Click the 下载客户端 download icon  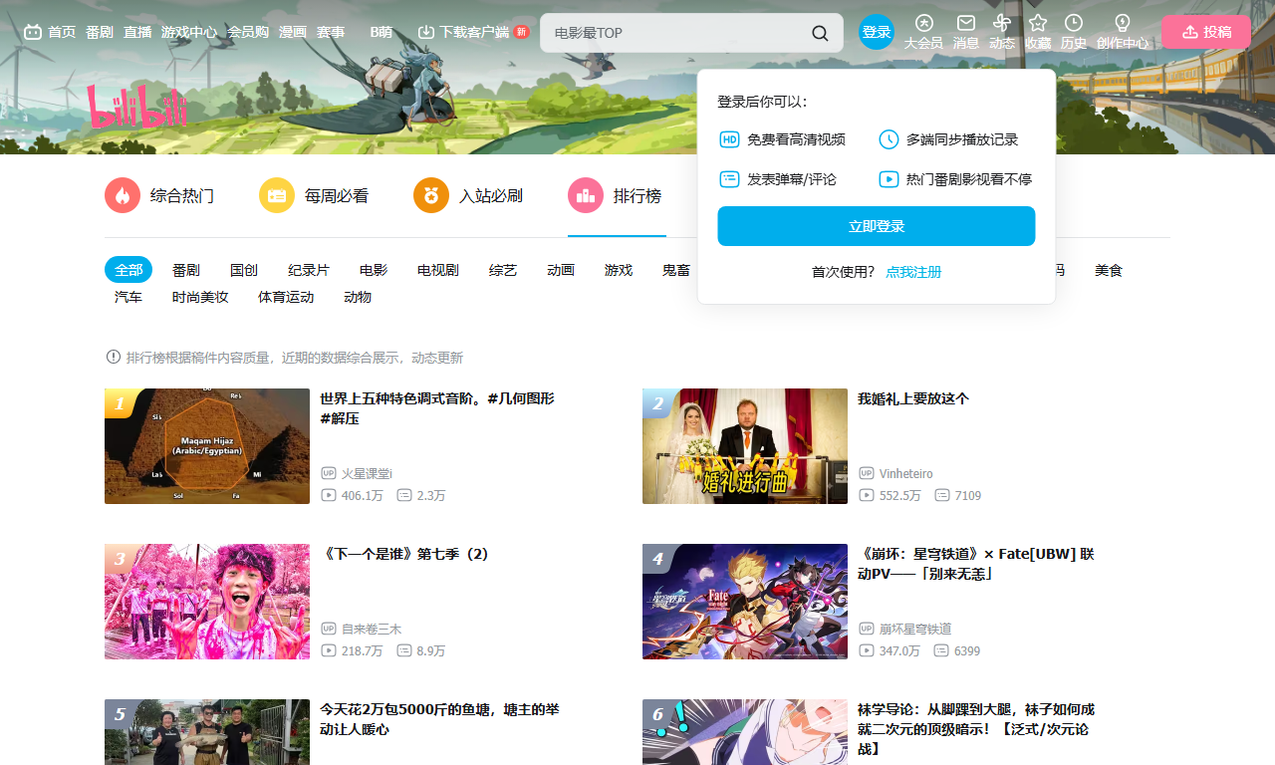pos(426,32)
